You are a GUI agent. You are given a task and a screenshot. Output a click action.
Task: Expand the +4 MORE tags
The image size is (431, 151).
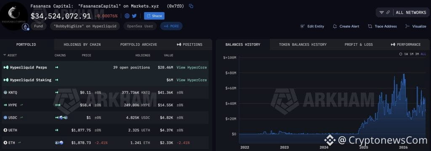171,26
